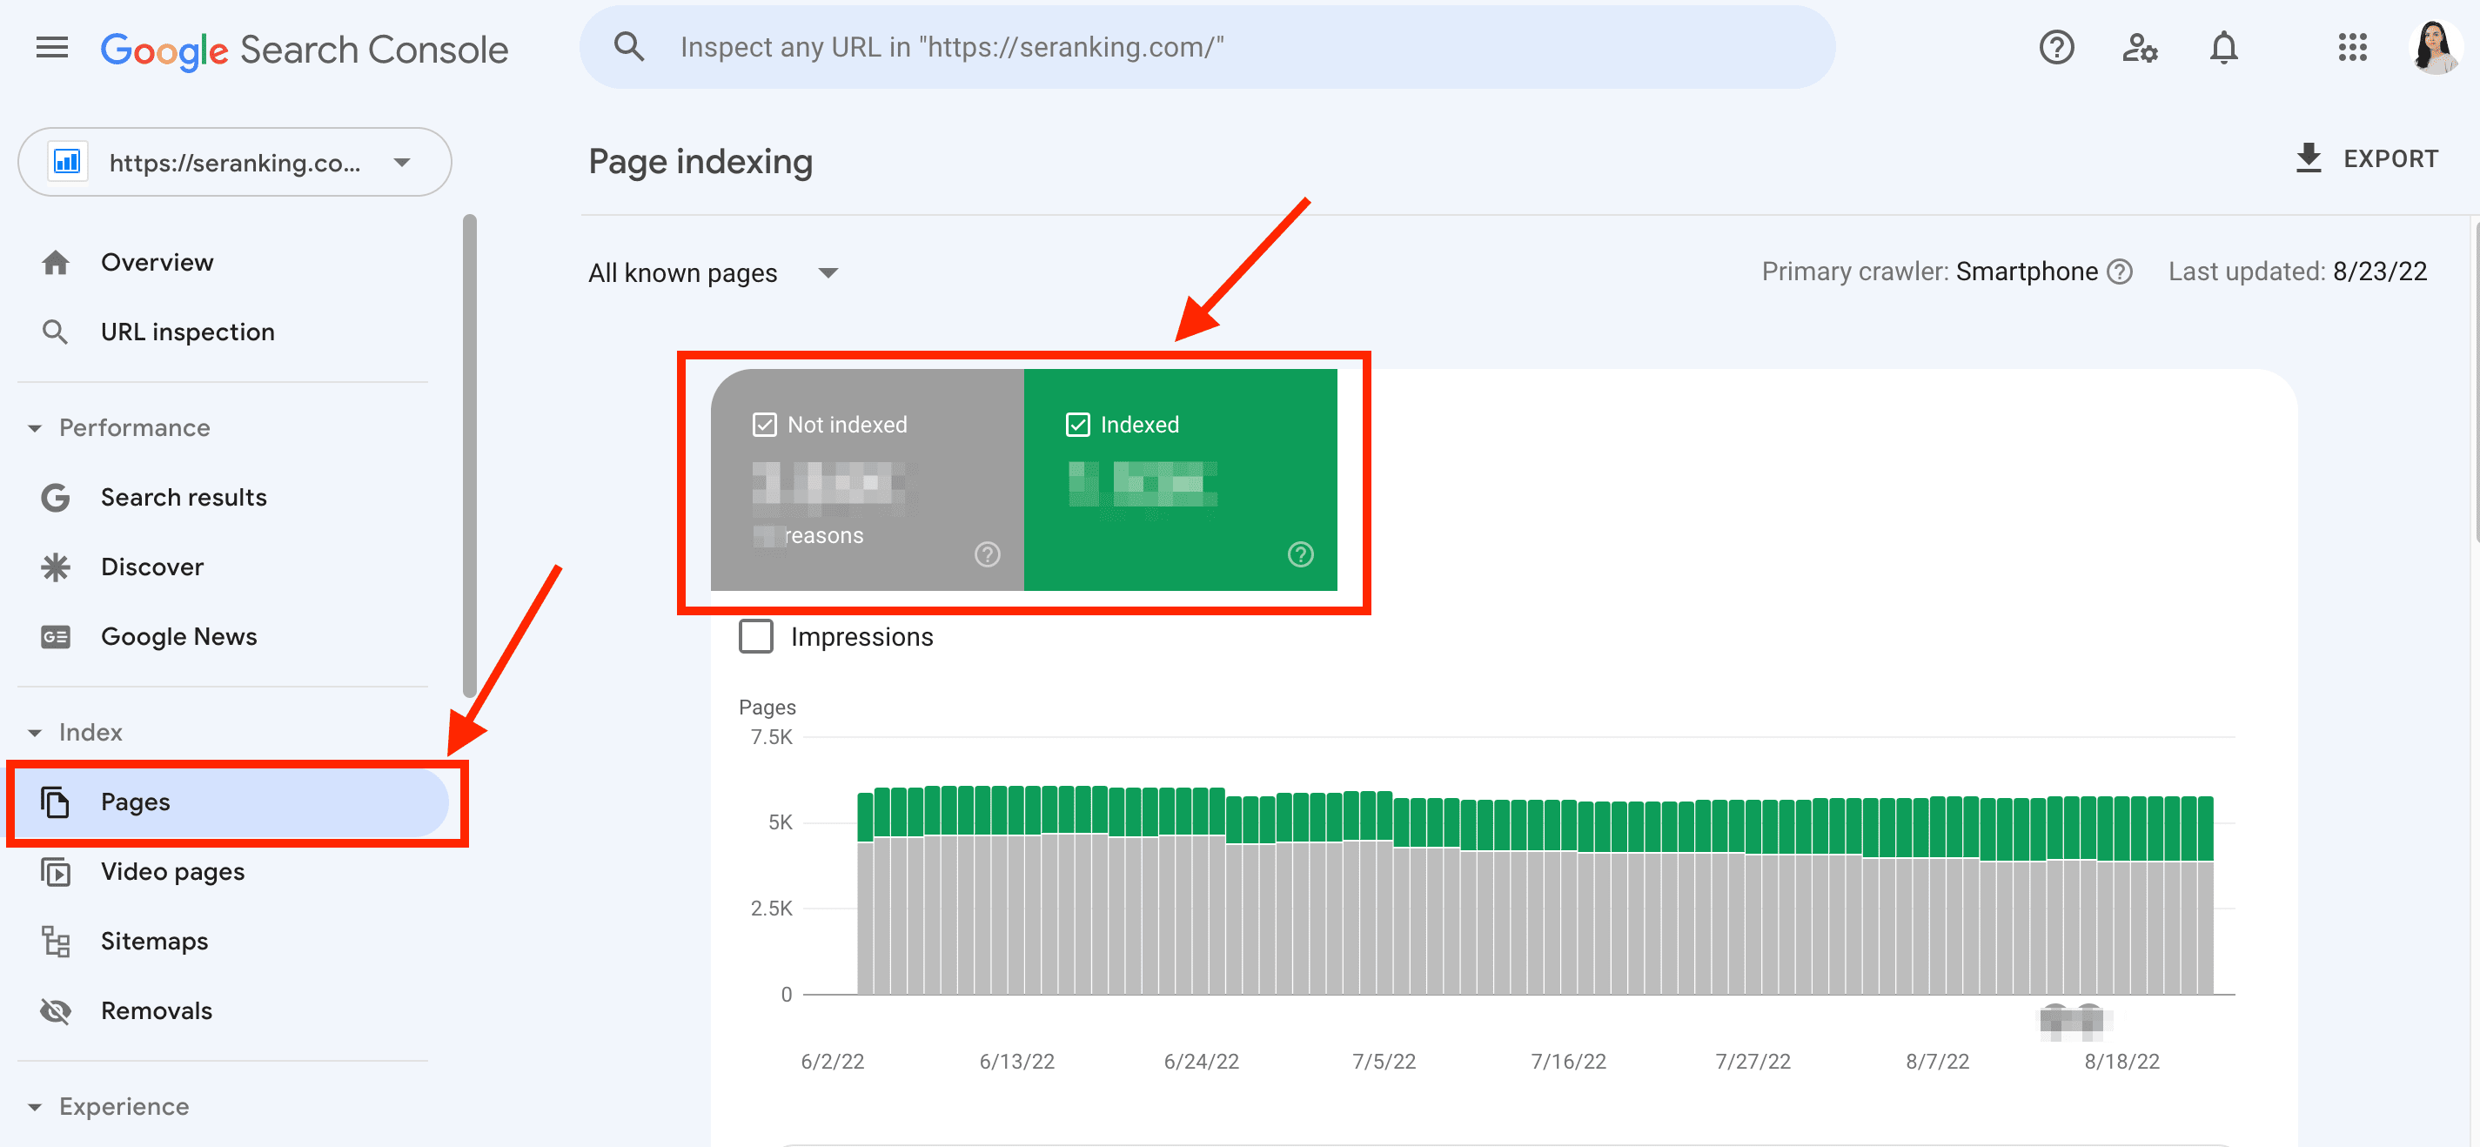
Task: Open Google News report
Action: pos(179,636)
